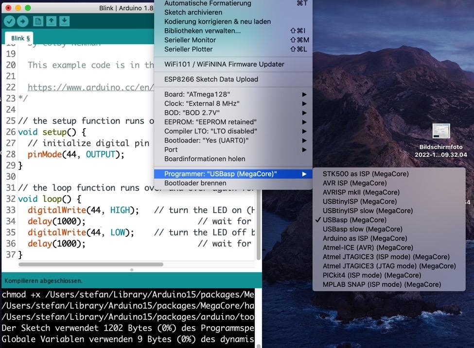
Task: Open Bibliotheken verwalten... menu entry
Action: (233, 31)
